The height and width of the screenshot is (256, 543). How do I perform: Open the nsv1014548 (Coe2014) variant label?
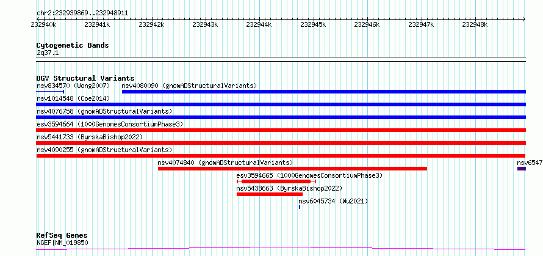[x=73, y=98]
